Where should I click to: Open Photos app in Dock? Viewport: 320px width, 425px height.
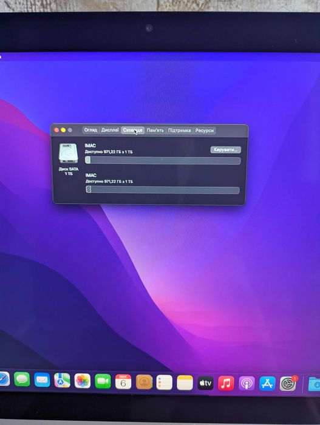[83, 381]
